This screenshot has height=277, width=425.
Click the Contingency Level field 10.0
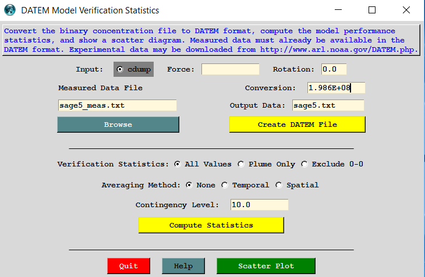(x=260, y=205)
